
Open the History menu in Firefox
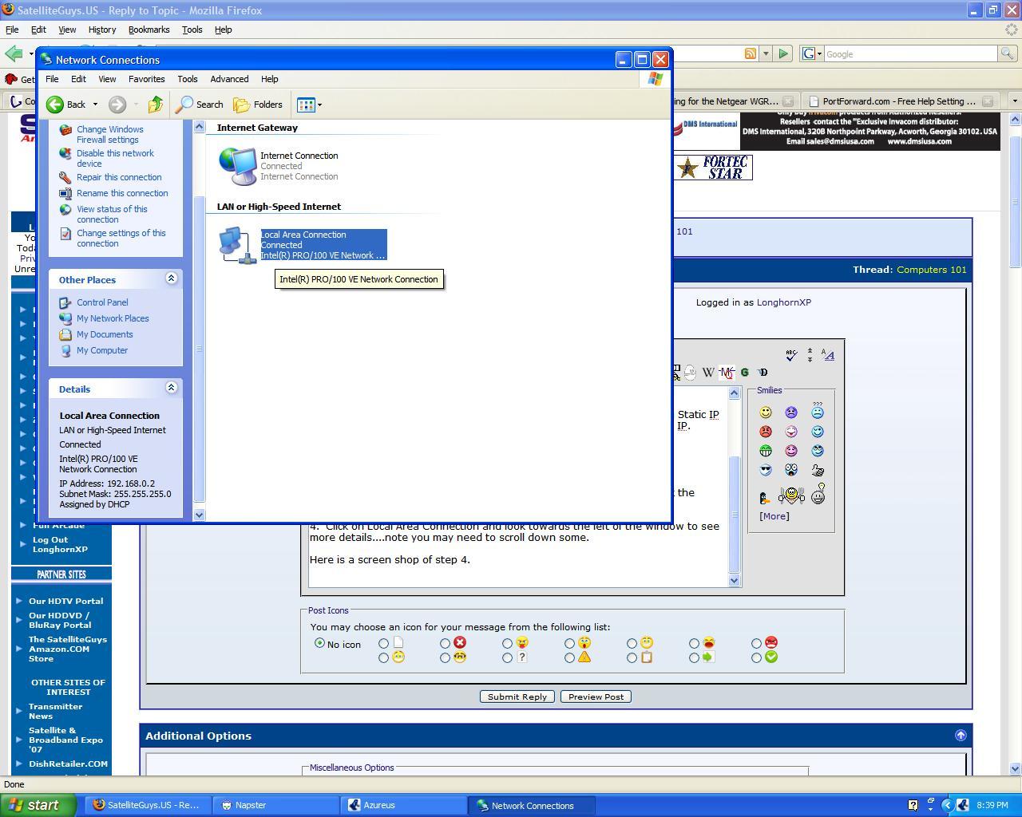point(102,30)
